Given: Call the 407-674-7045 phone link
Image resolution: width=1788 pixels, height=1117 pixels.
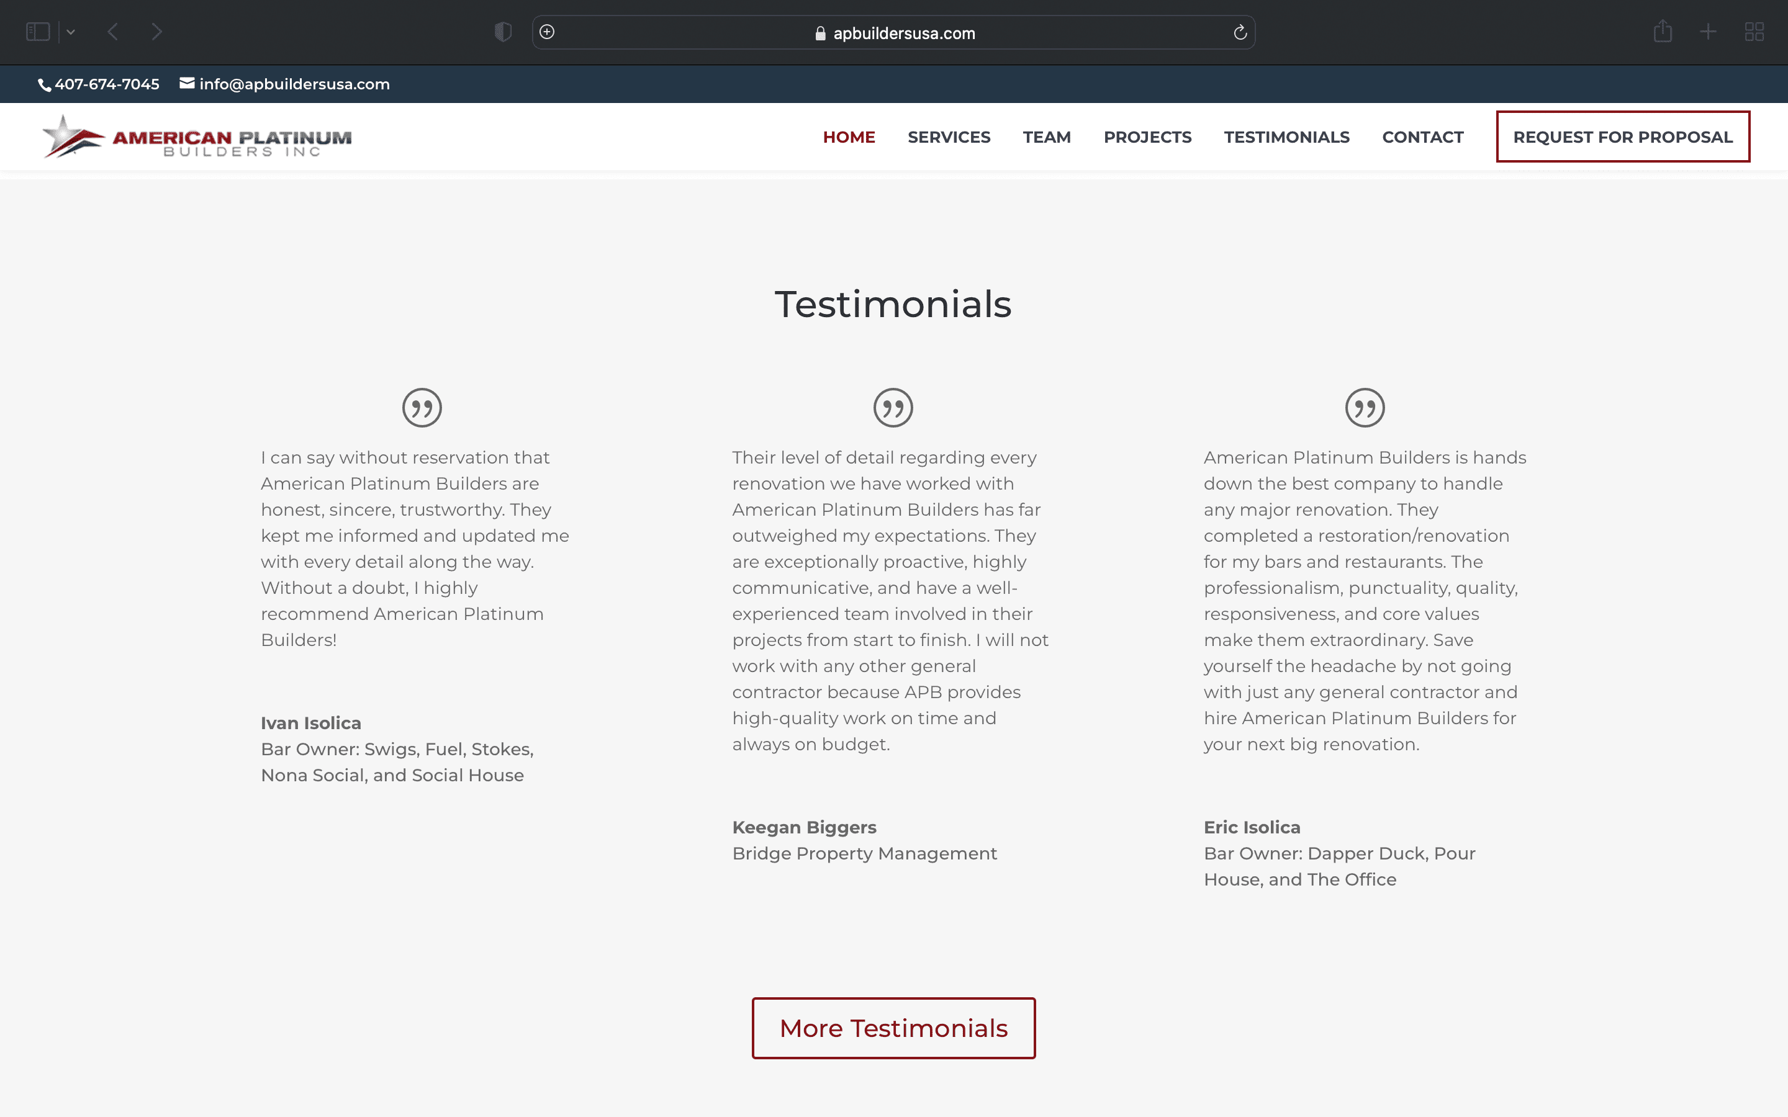Looking at the screenshot, I should tap(107, 84).
